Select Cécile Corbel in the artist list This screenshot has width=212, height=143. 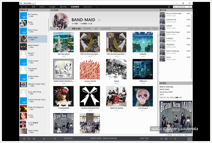click(x=33, y=62)
